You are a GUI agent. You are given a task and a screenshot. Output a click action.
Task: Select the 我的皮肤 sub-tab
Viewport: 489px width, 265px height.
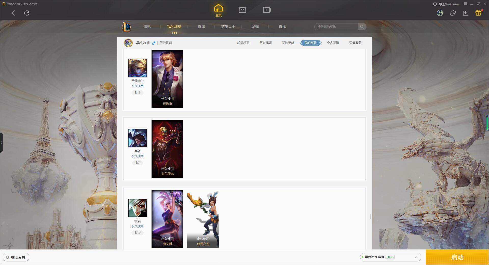(310, 43)
